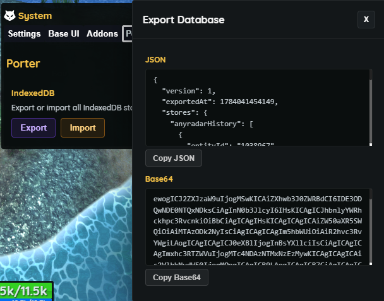384x301 pixels.
Task: Click the first Base64 line starting ewogICJ2
Action: click(x=258, y=199)
